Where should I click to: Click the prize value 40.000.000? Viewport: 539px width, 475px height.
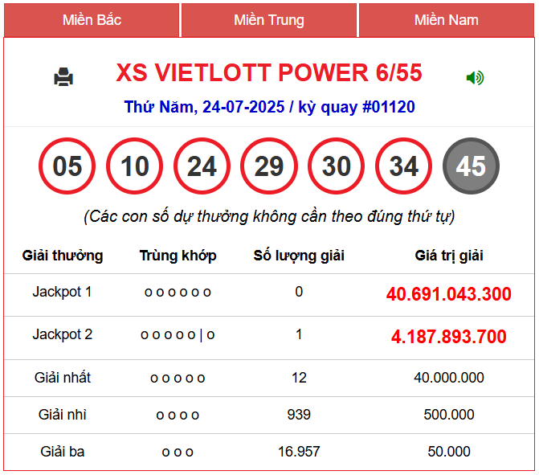click(x=449, y=378)
